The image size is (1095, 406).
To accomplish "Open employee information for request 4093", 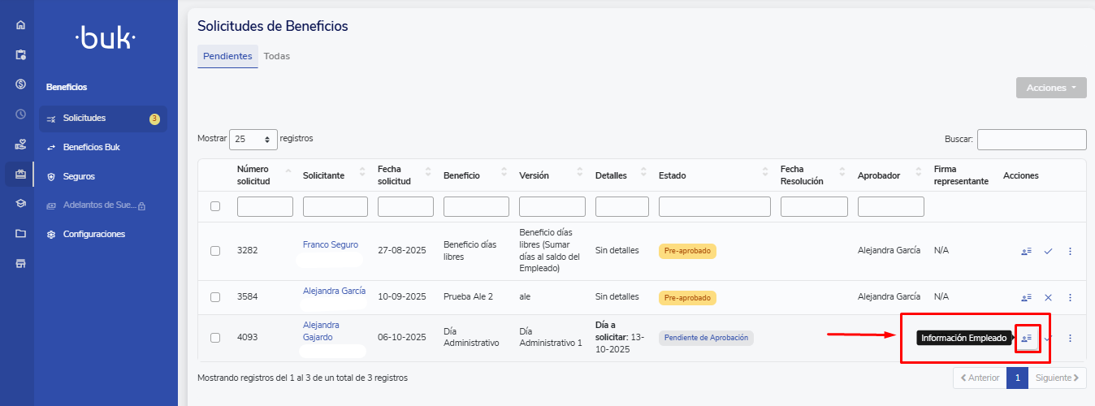I will coord(1026,338).
